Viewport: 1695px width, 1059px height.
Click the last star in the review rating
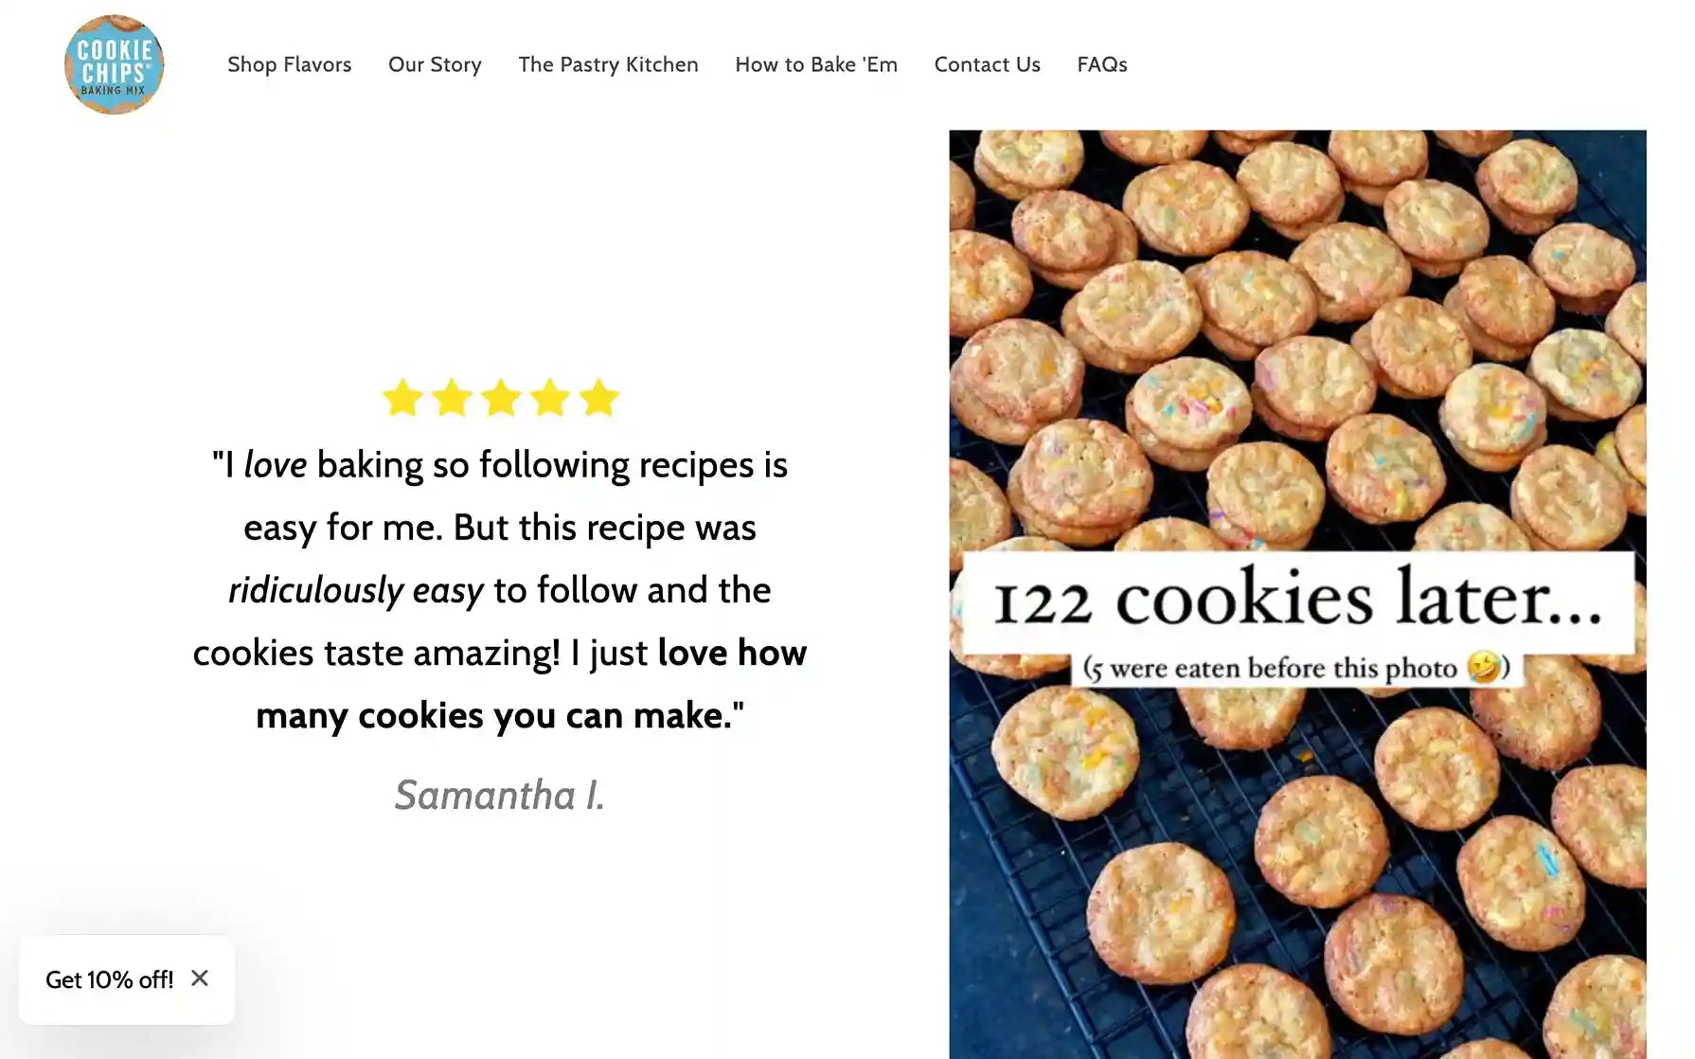599,397
